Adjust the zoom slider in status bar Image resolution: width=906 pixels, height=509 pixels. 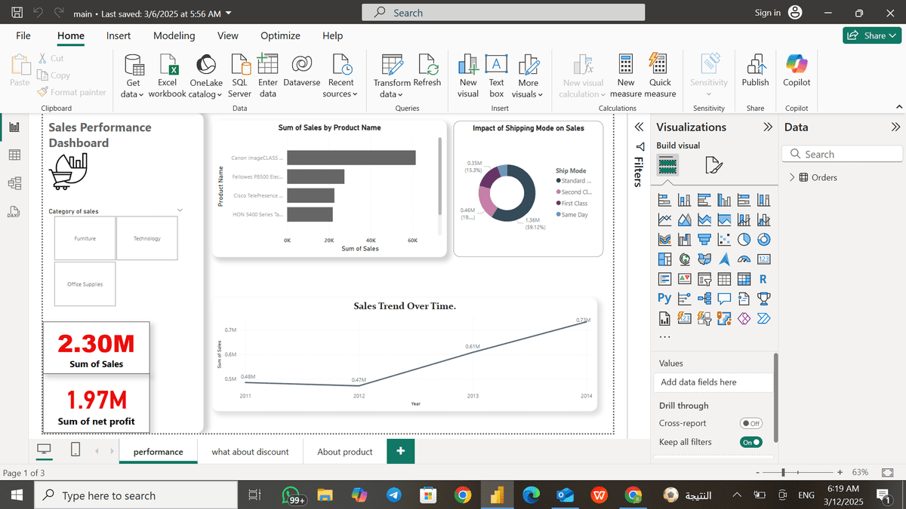coord(784,472)
